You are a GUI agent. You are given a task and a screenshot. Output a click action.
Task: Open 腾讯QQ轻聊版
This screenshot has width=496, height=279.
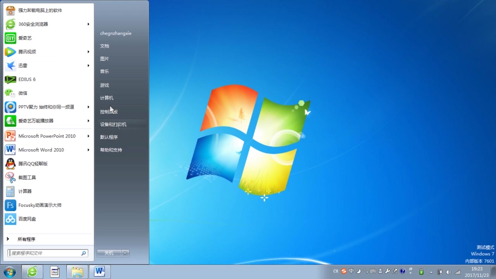click(48, 164)
